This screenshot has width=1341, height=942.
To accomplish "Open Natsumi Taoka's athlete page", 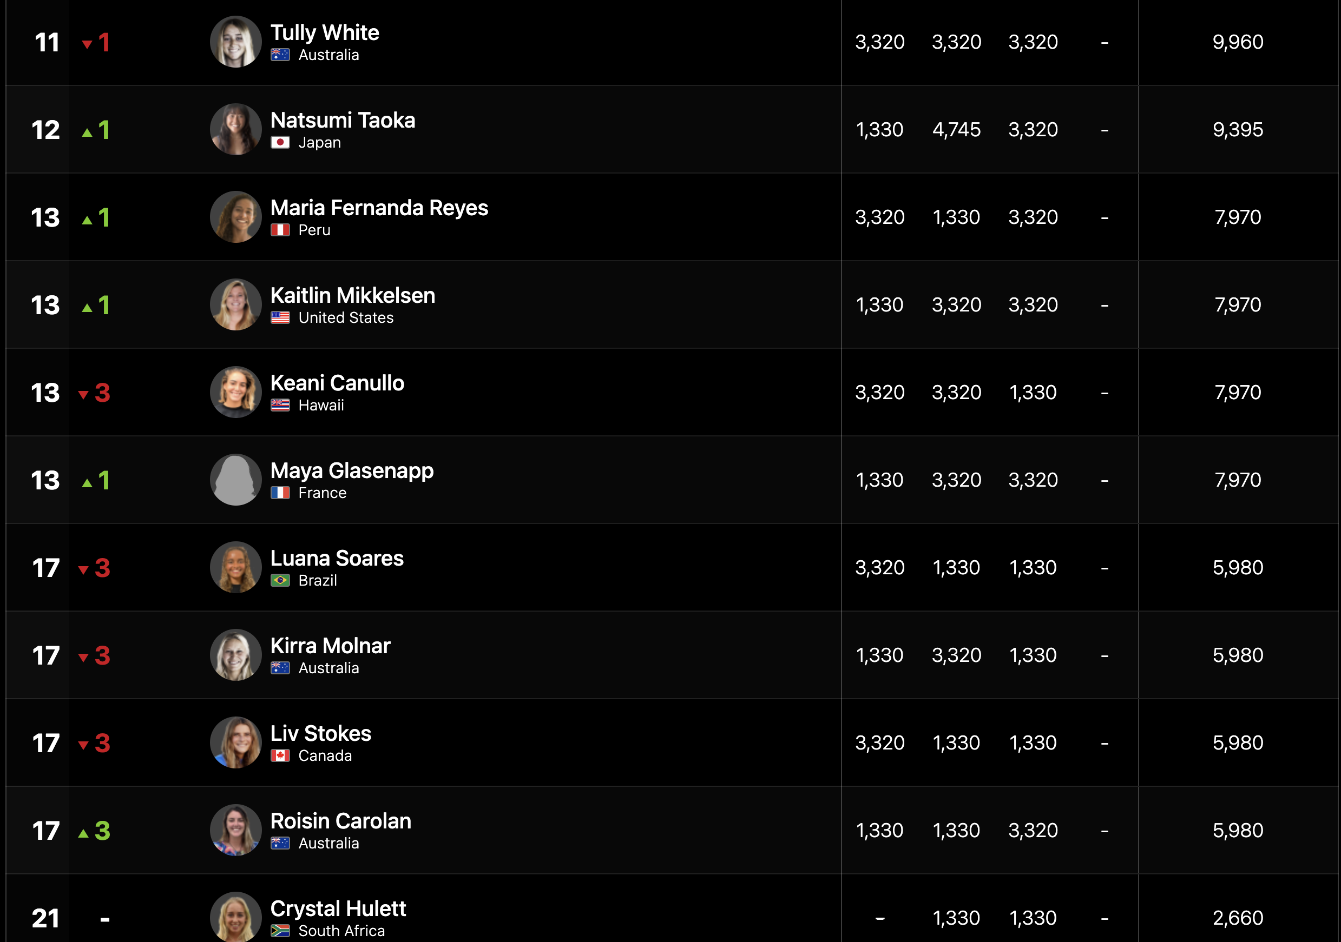I will click(343, 120).
